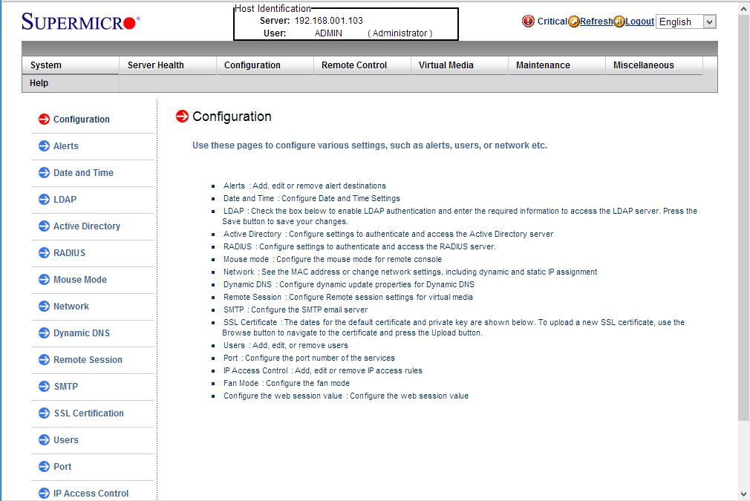Click the 'SSL Certificate' description list entry

[454, 327]
